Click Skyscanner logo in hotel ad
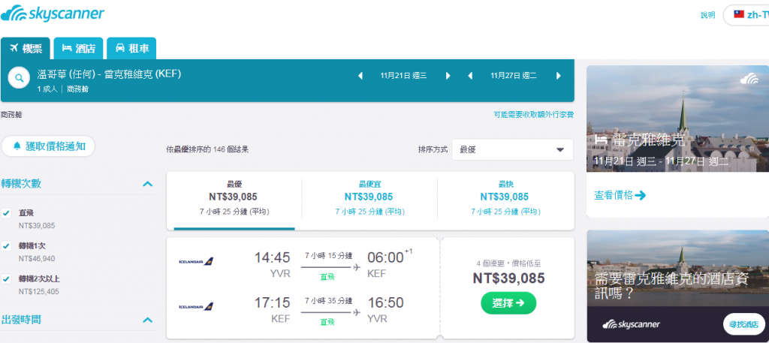 tap(632, 324)
